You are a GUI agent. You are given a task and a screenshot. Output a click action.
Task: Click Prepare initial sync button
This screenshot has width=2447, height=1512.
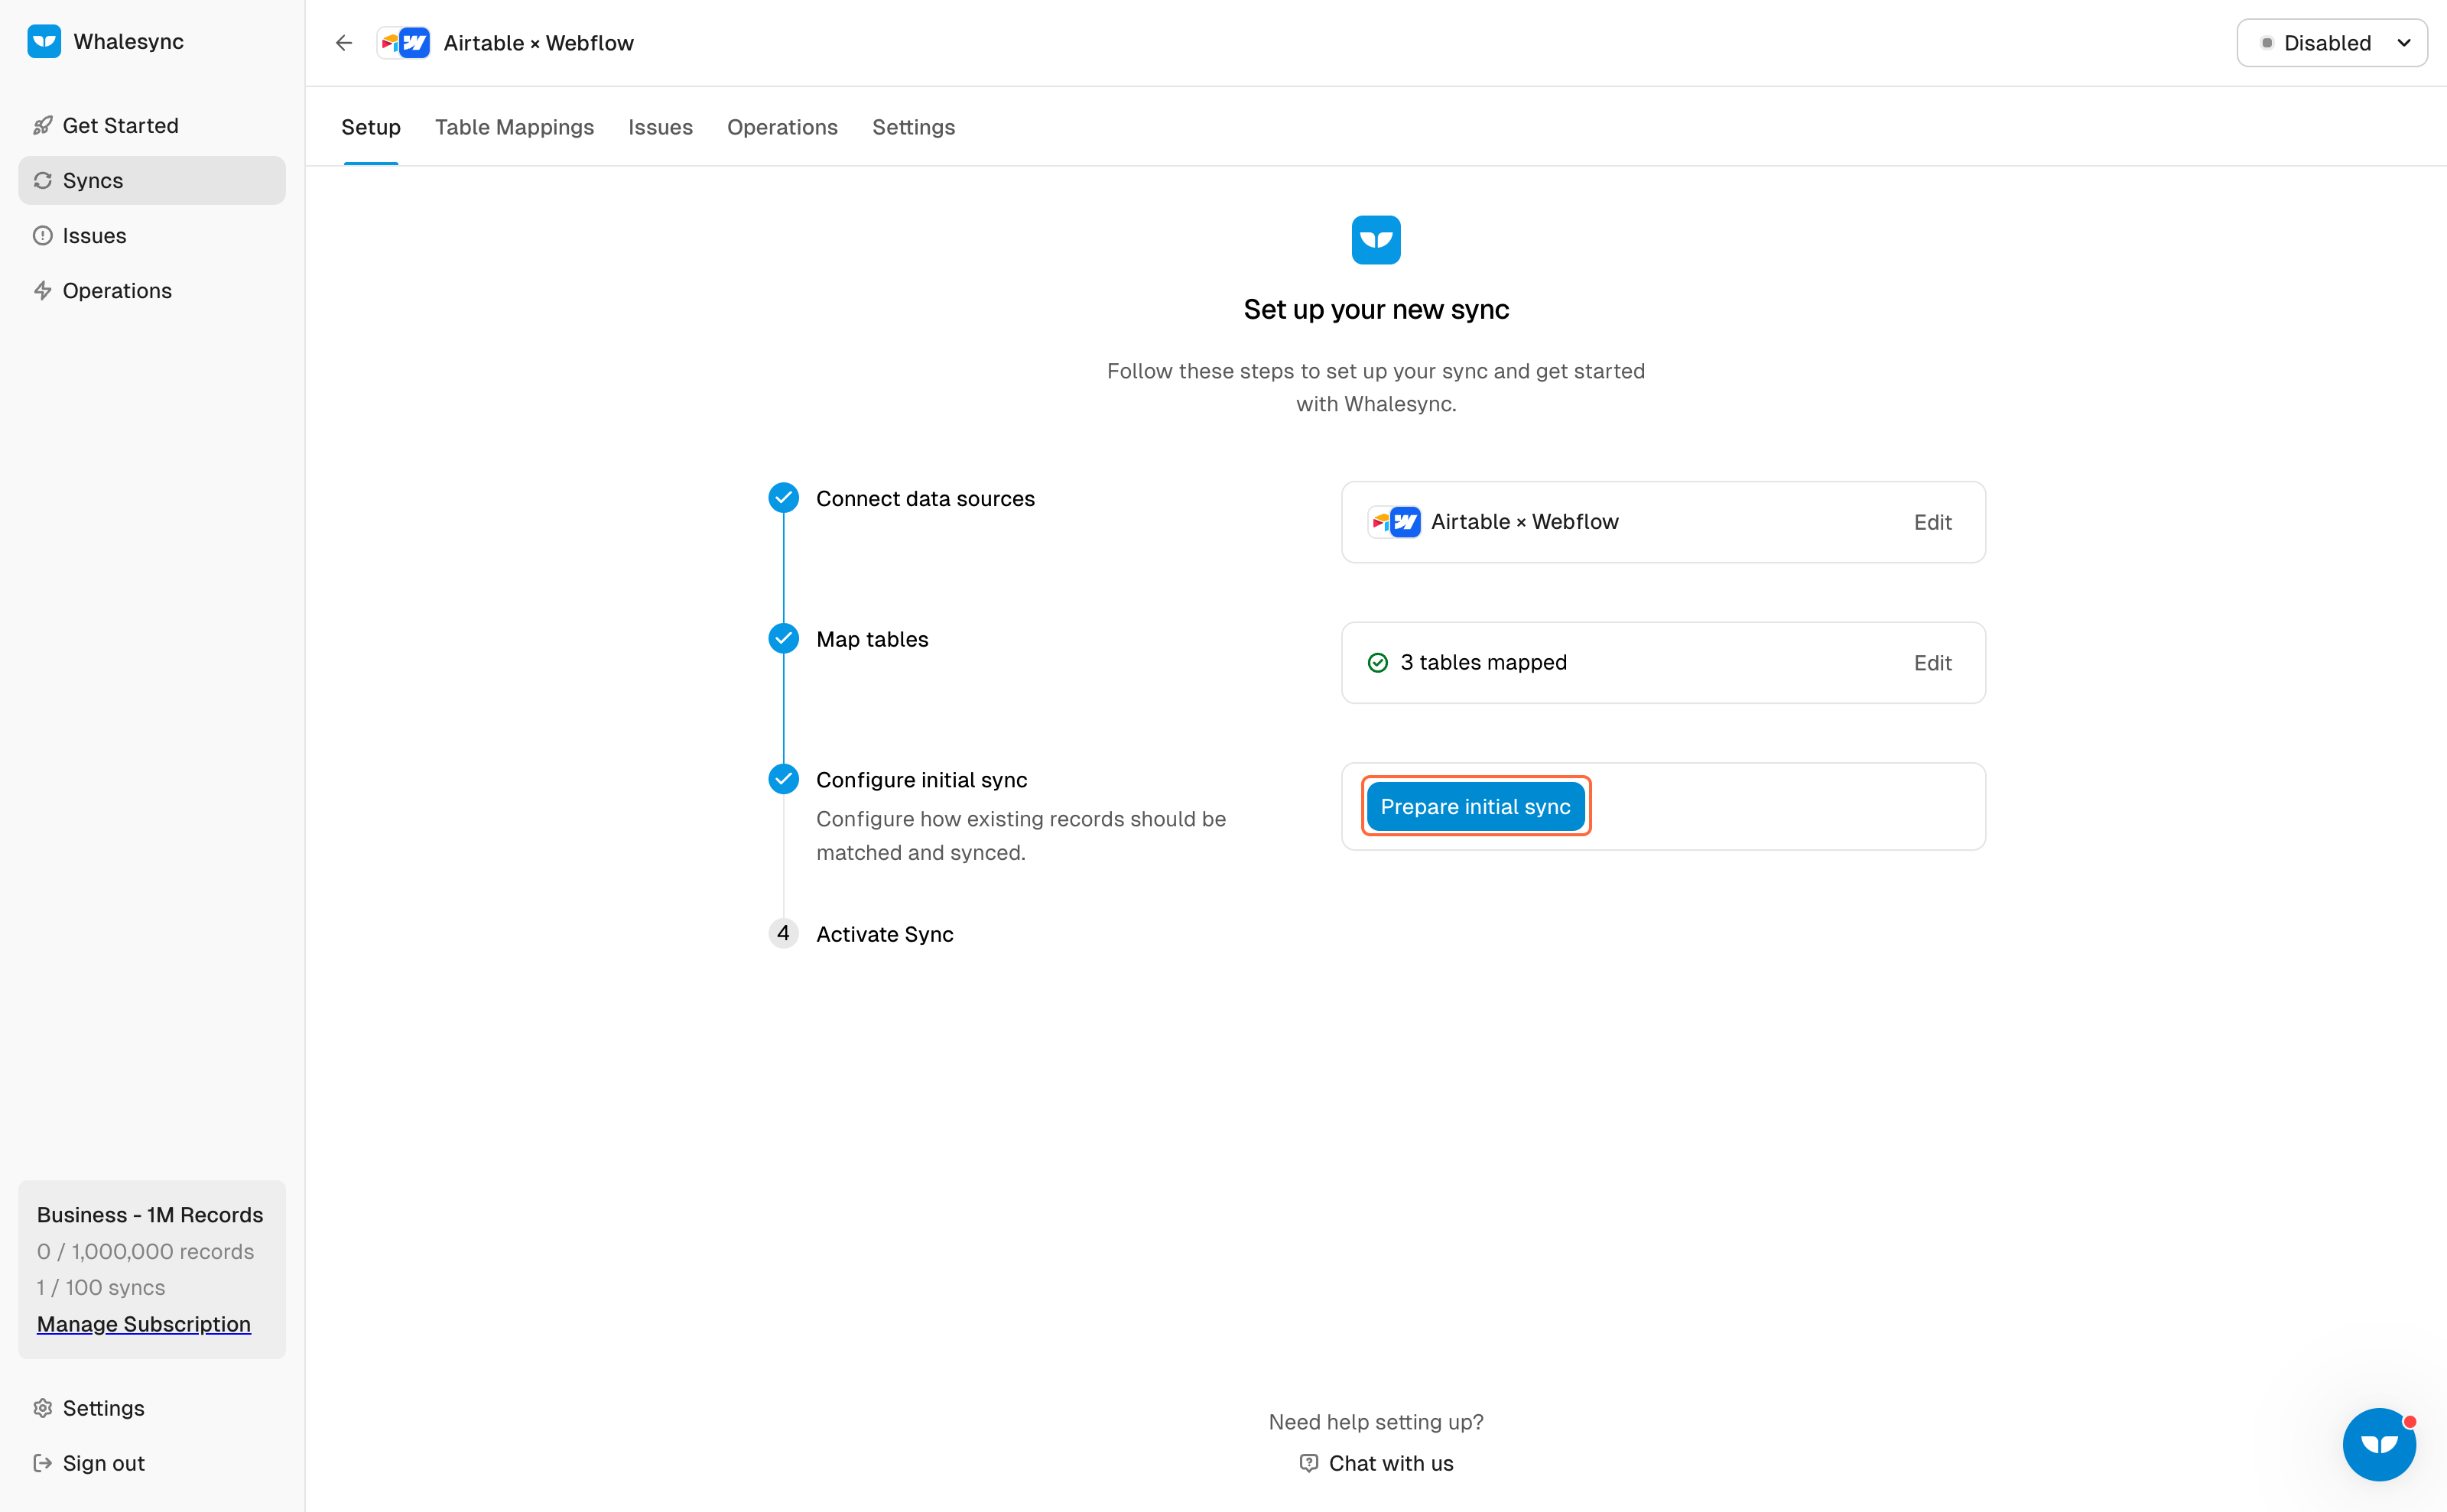click(1476, 806)
